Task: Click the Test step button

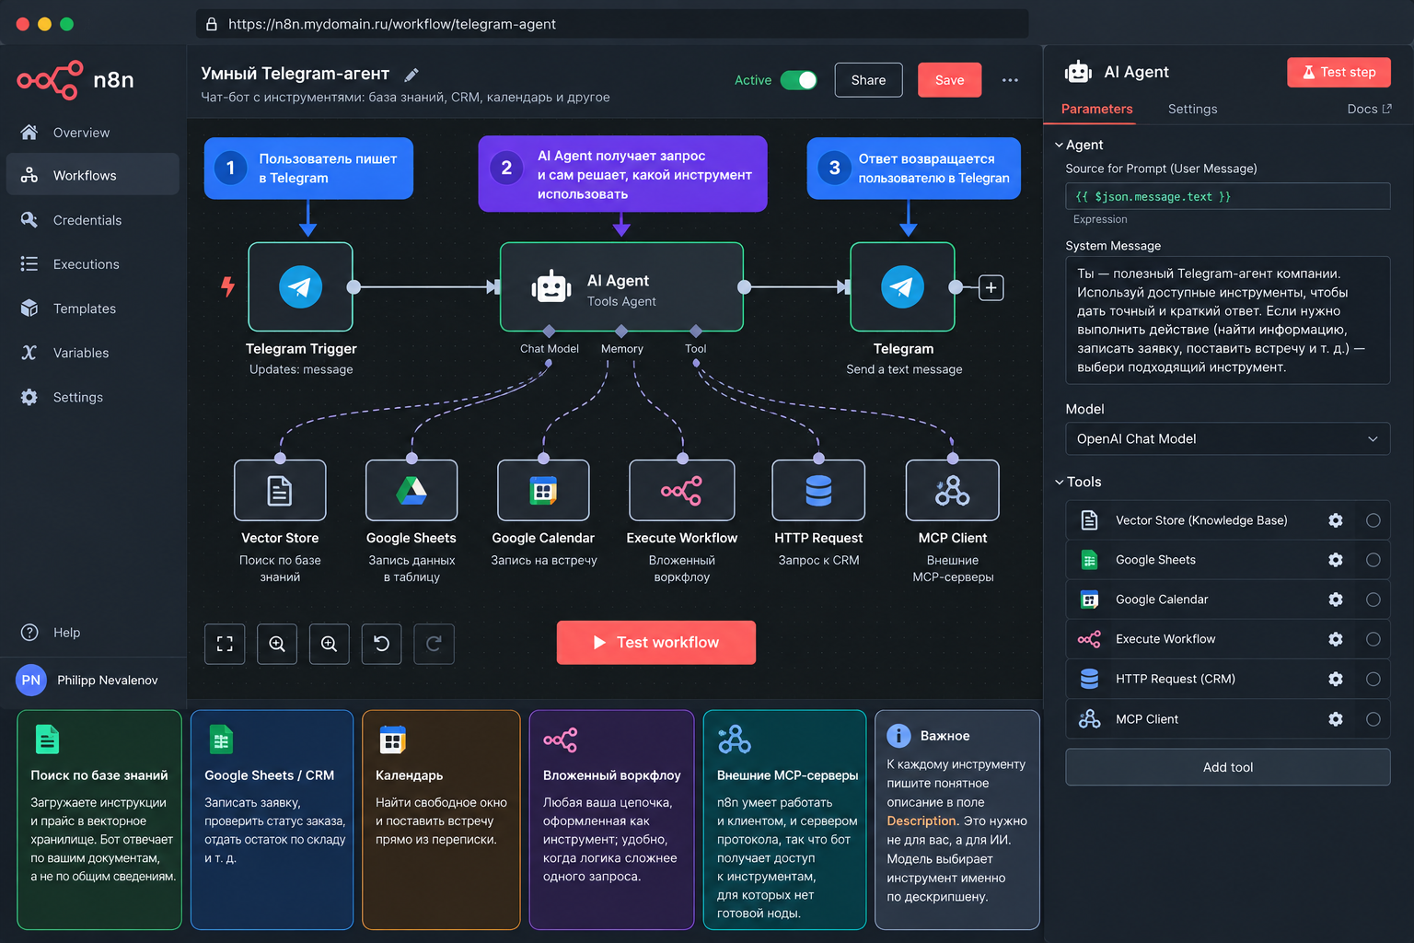Action: pos(1339,72)
